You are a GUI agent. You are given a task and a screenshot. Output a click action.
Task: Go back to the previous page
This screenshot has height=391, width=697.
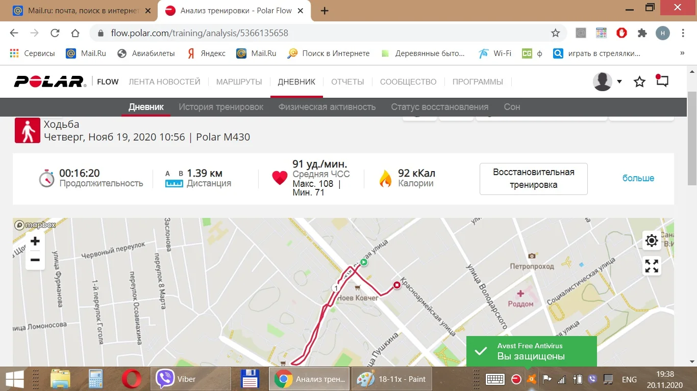[x=14, y=33]
